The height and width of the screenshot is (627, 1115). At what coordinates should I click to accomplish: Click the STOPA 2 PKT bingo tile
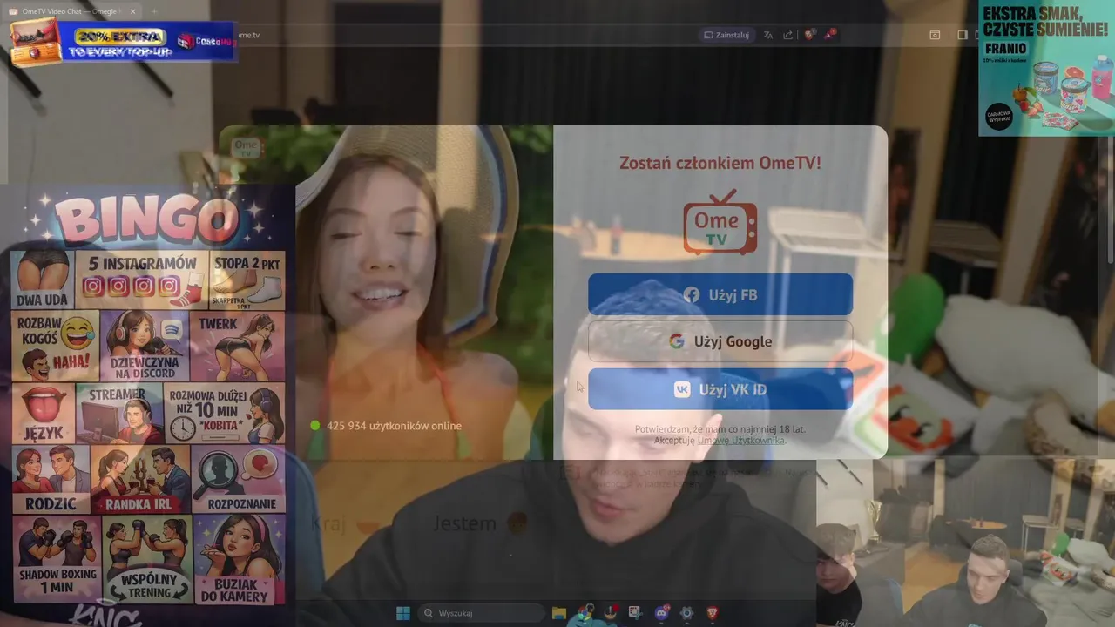[247, 280]
